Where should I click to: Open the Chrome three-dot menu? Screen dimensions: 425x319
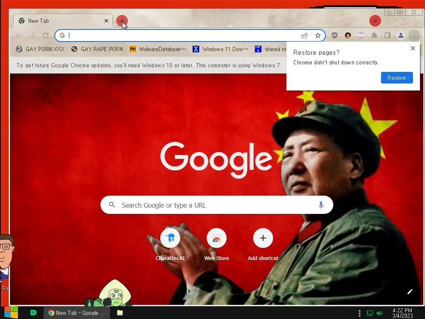coord(414,35)
